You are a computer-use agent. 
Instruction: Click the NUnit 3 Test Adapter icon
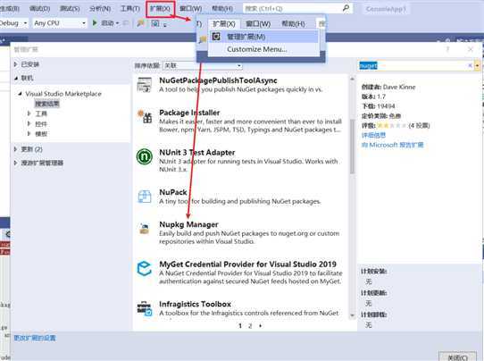[x=145, y=156]
